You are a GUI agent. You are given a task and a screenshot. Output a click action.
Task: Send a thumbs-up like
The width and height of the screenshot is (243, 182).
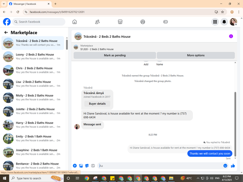(x=233, y=165)
